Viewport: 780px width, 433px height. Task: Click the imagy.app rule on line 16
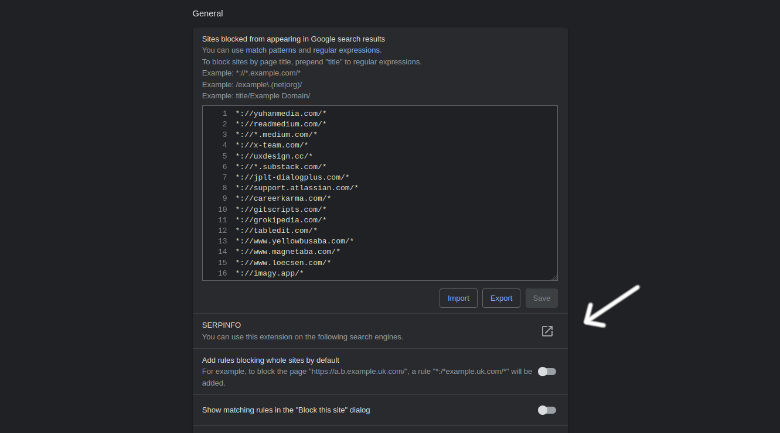269,273
